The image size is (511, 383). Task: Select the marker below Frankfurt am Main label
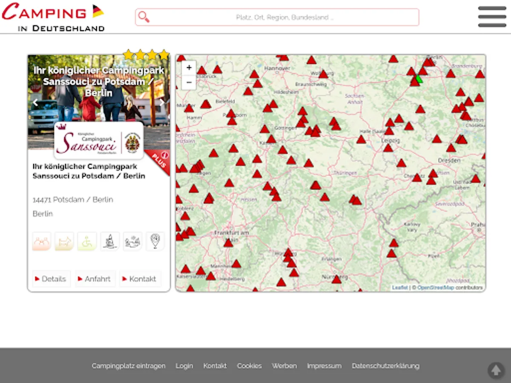[x=228, y=243]
